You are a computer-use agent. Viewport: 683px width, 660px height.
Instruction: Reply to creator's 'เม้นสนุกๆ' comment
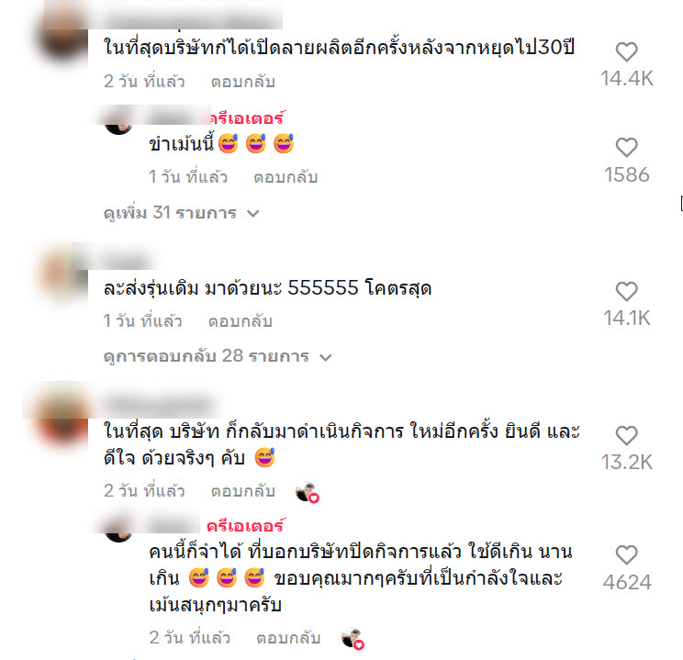coord(288,638)
